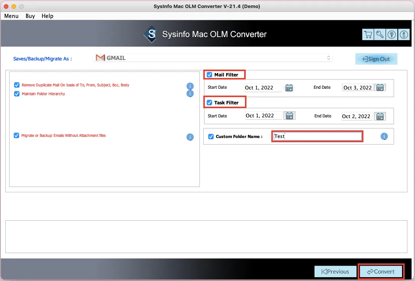Click info icon for Migrate Without Attachment

190,137
